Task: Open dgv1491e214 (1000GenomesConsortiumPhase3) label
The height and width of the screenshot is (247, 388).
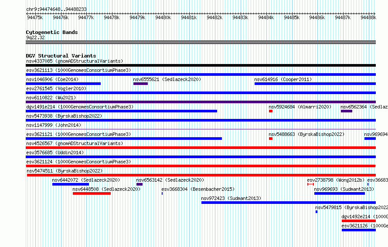Action: pos(80,107)
